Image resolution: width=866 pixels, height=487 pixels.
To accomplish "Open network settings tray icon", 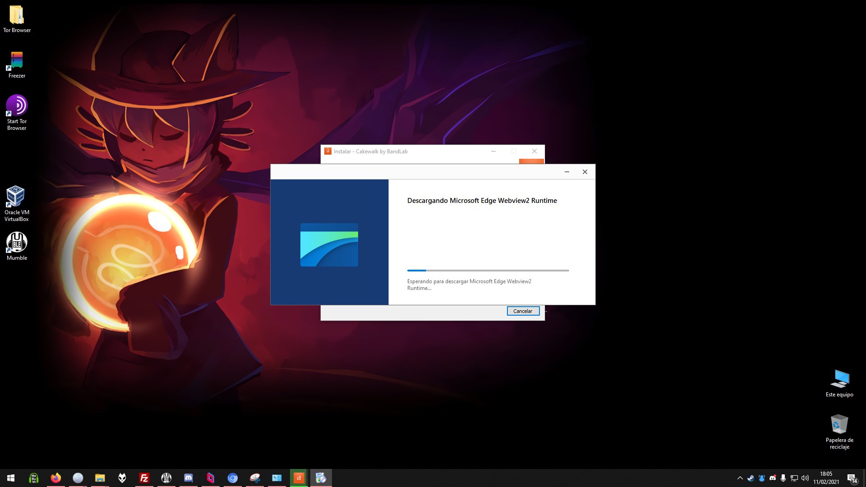I will pyautogui.click(x=794, y=478).
